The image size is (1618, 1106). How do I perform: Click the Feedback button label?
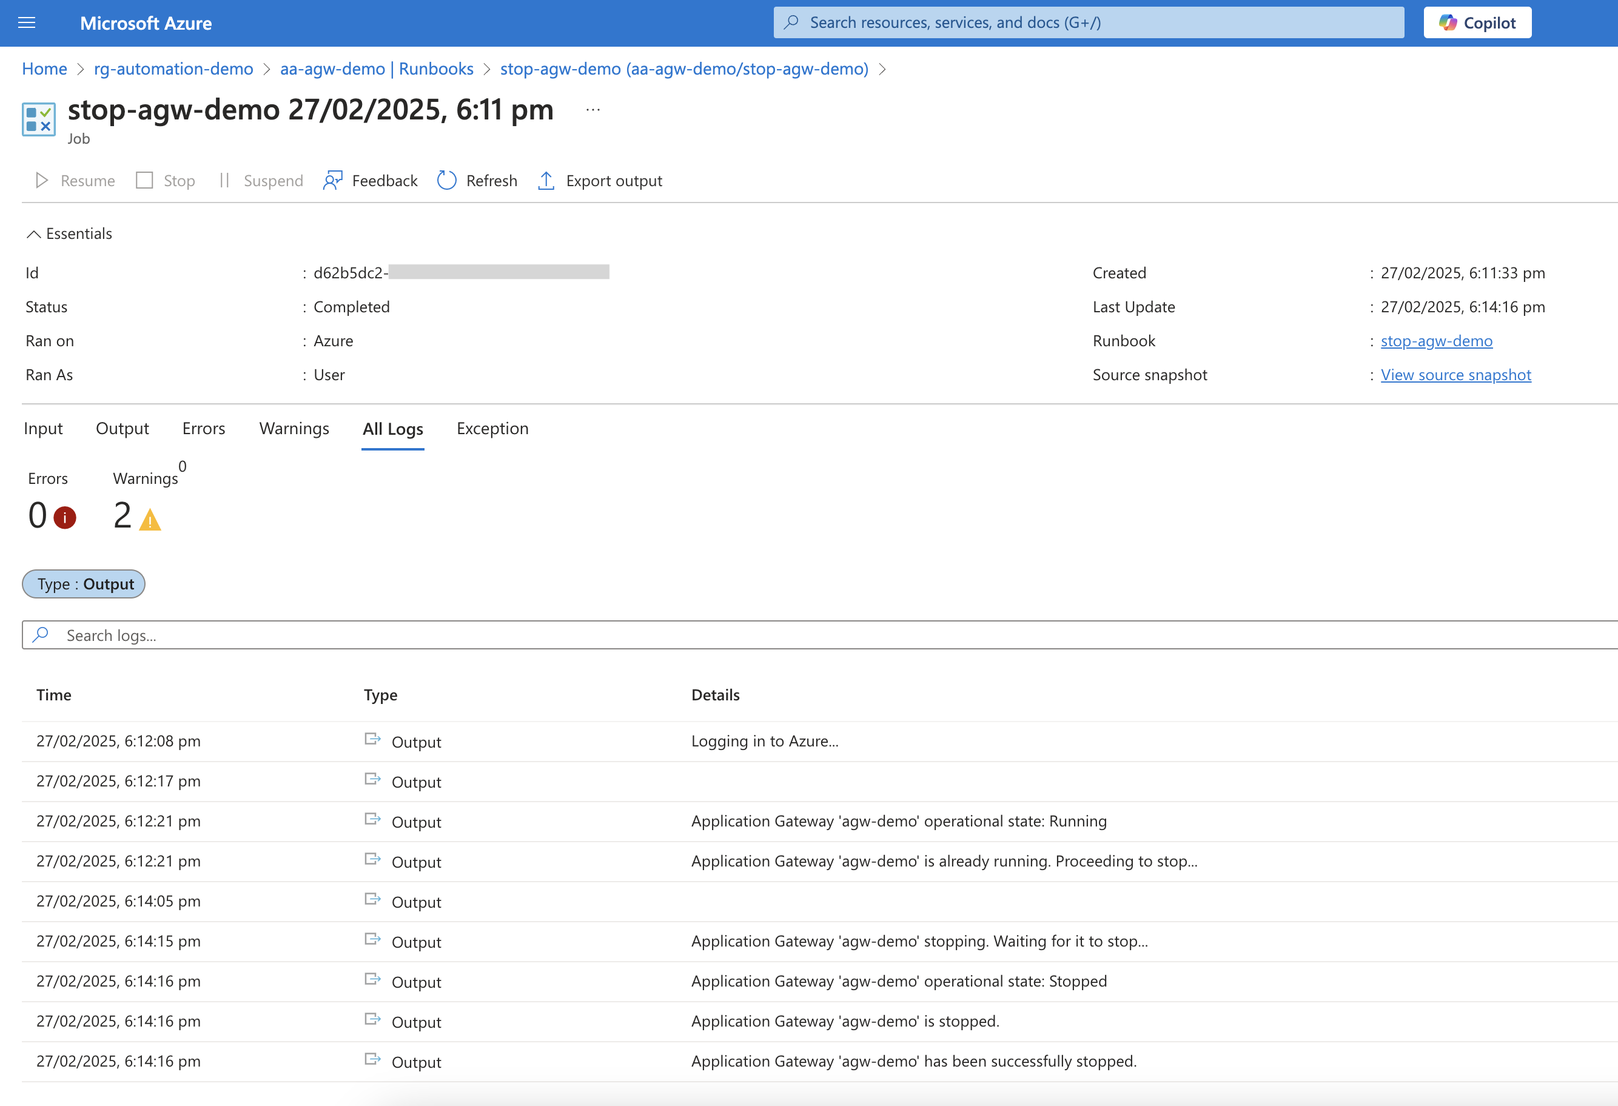[x=385, y=181]
